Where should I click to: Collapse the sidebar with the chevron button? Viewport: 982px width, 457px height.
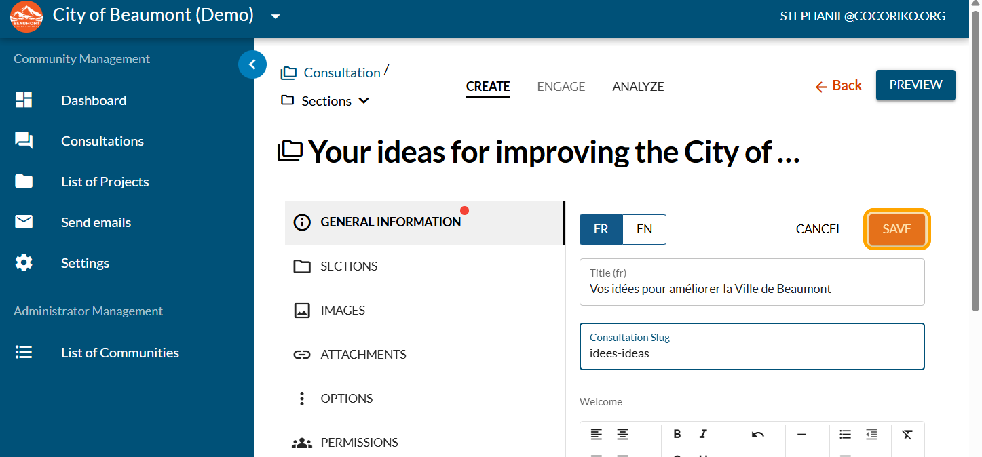tap(252, 65)
